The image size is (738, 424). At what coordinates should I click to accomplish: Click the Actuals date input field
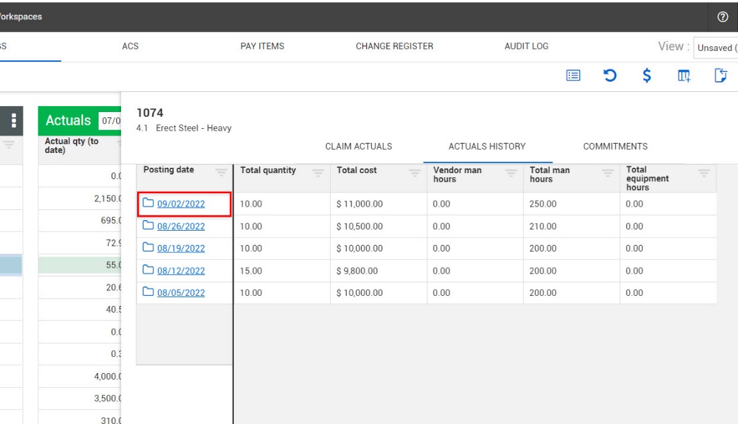coord(110,121)
